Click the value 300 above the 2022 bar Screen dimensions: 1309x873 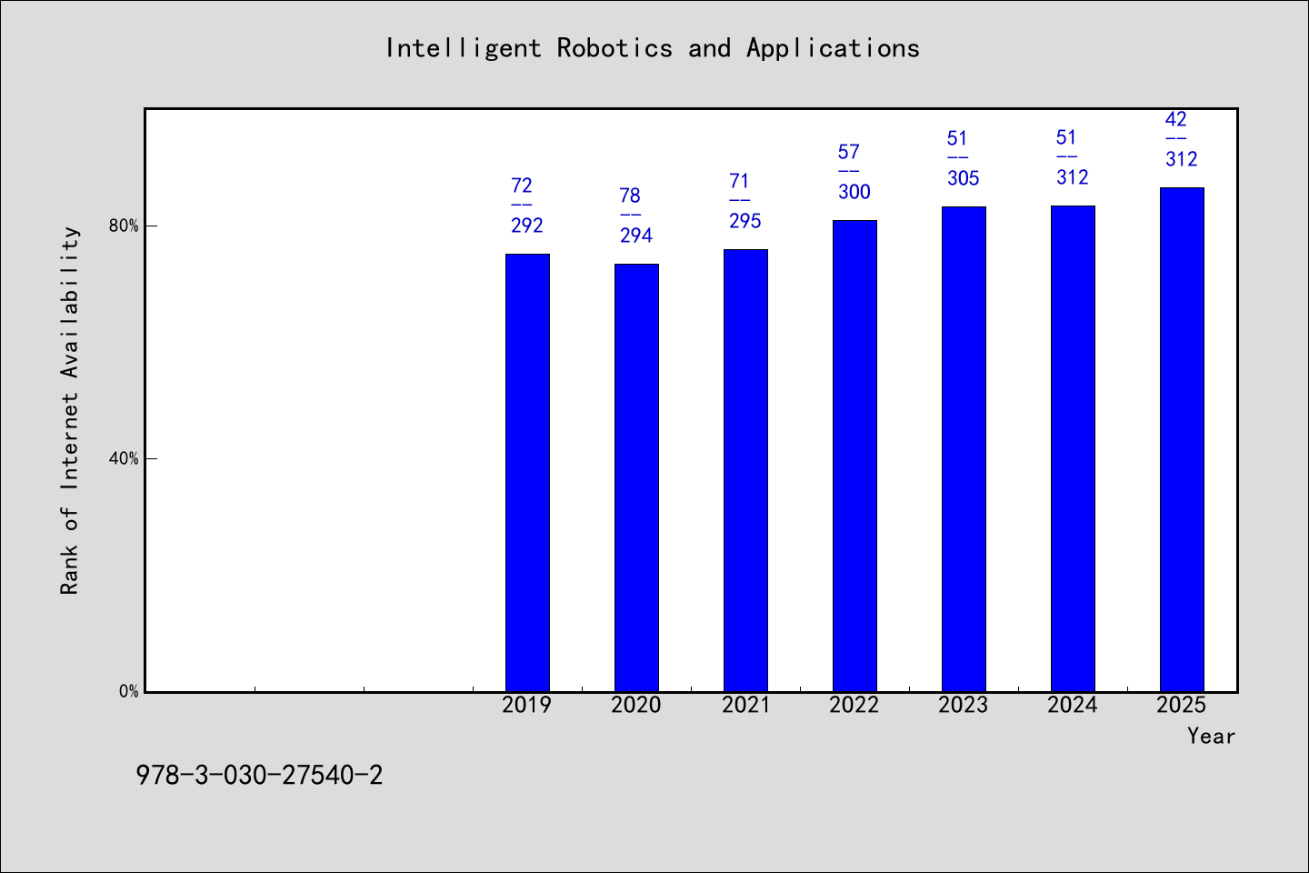click(x=854, y=192)
